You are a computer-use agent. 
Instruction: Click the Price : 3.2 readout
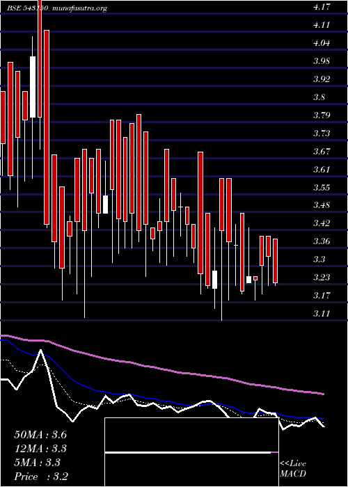click(41, 477)
